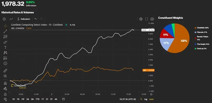The image size is (212, 103).
Task: Enter fullscreen chart mode
Action: tap(147, 19)
